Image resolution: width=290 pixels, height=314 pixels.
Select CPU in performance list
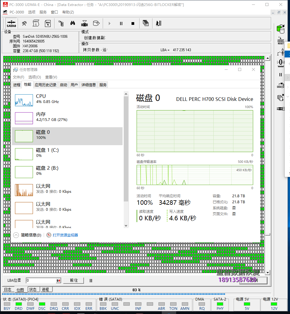[x=67, y=100]
